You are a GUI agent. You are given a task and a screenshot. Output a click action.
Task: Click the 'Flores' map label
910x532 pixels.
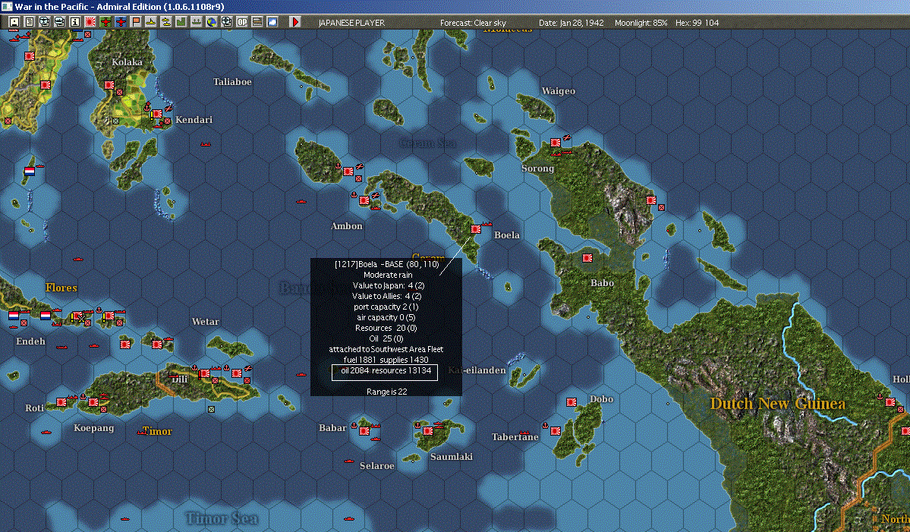61,288
